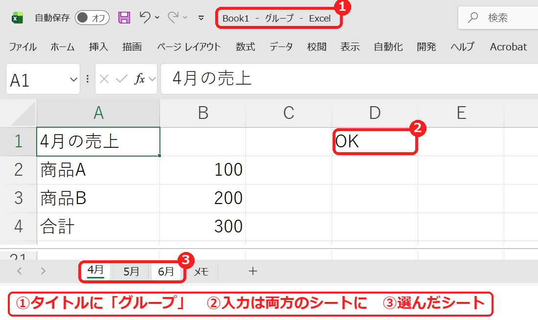Click the search magnifier icon
Screen dimensions: 538x320
(473, 18)
